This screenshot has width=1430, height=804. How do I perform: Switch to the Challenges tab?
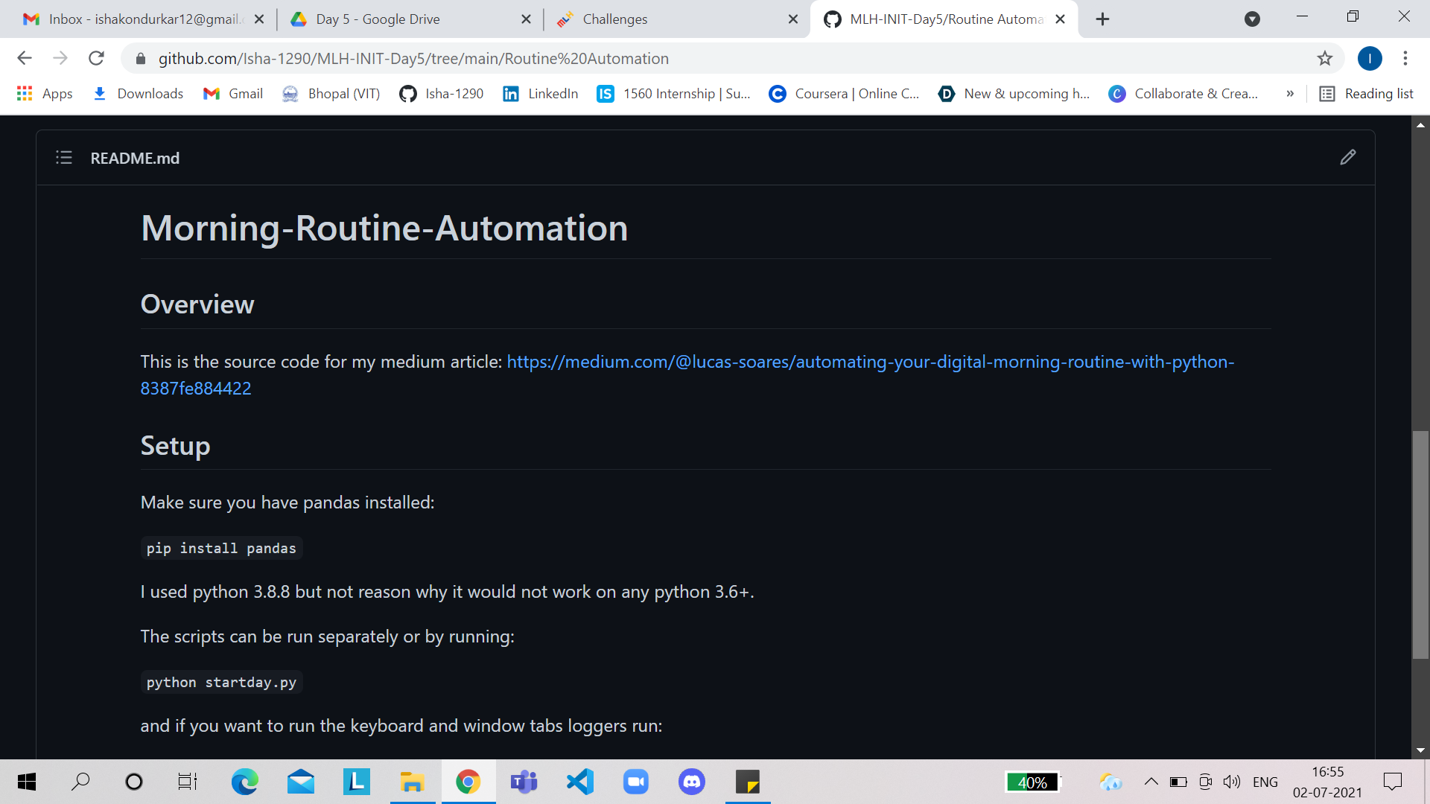(614, 19)
